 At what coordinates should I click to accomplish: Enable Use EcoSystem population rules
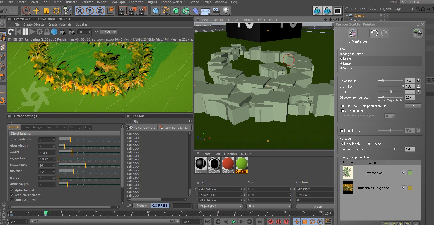tap(343, 106)
